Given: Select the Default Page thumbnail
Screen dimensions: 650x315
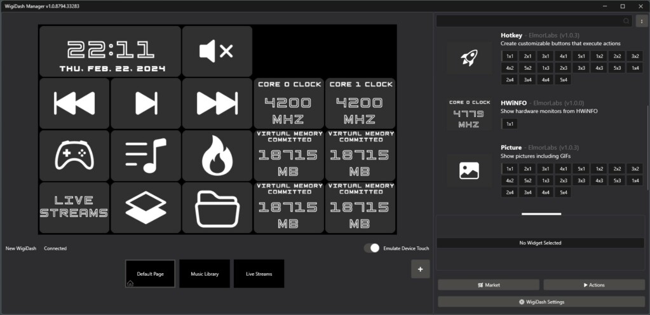Looking at the screenshot, I should tap(150, 274).
